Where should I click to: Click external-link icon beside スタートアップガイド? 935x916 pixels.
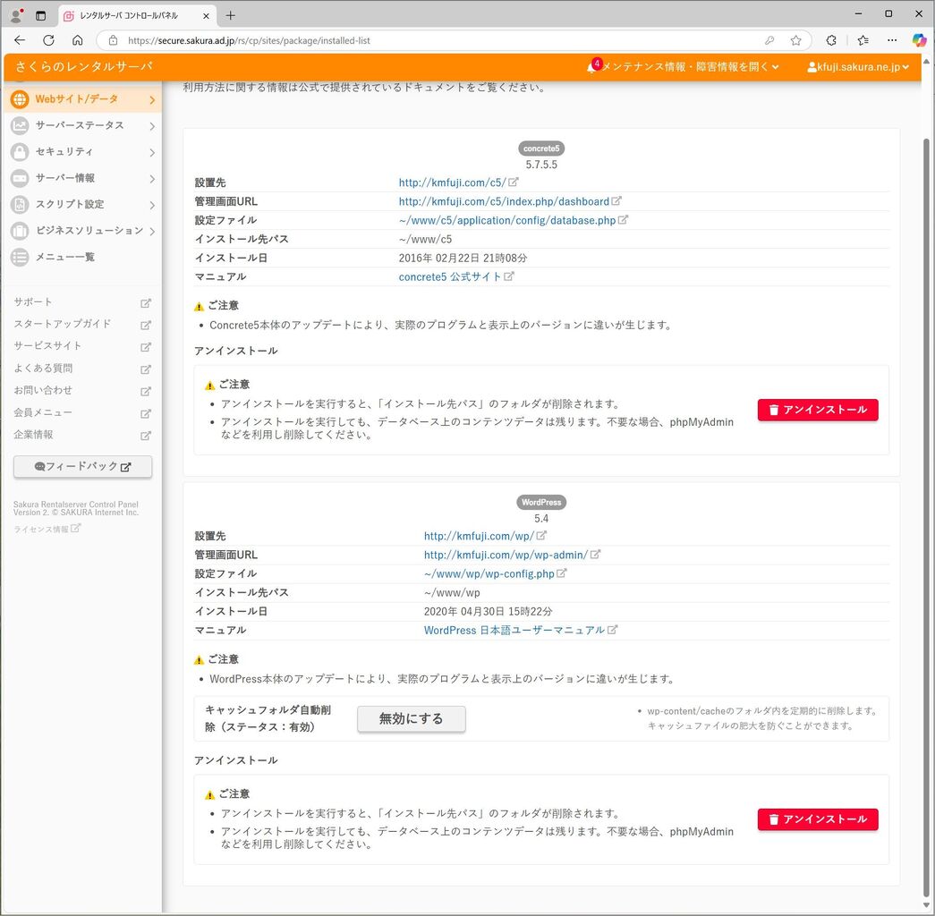146,325
